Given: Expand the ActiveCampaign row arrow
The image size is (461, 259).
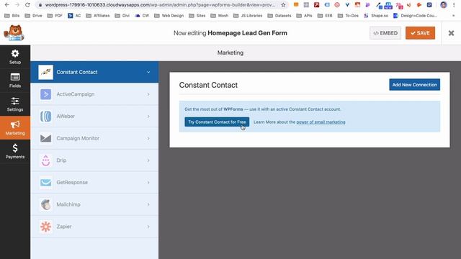Looking at the screenshot, I should click(148, 94).
